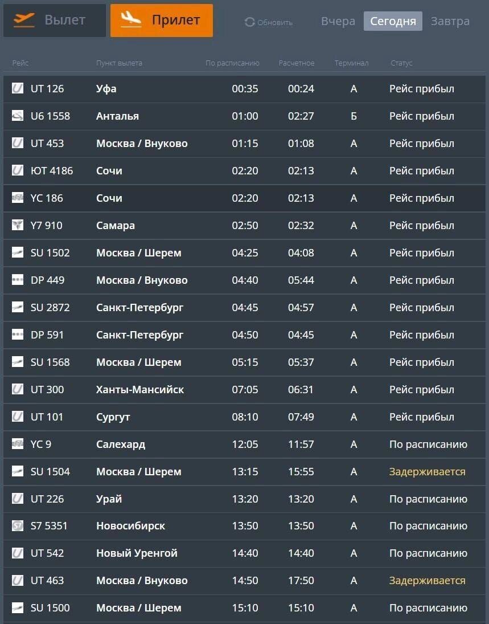The width and height of the screenshot is (489, 624).
Task: Click the Статус column header
Action: (401, 63)
